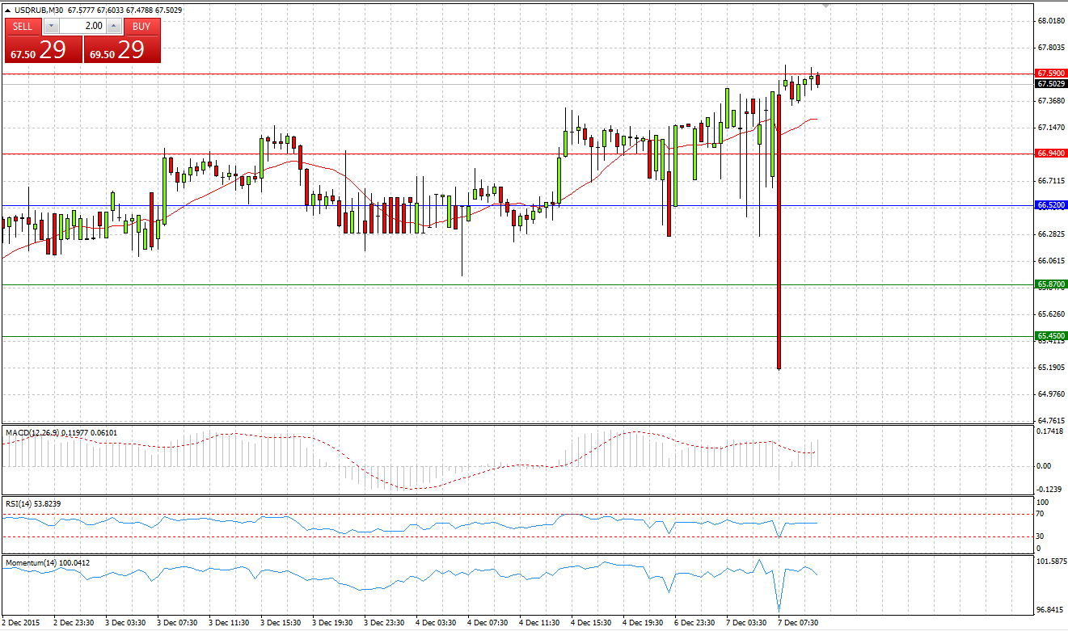Click the gray chart shift marker triangle
Image resolution: width=1068 pixels, height=631 pixels.
(x=826, y=6)
